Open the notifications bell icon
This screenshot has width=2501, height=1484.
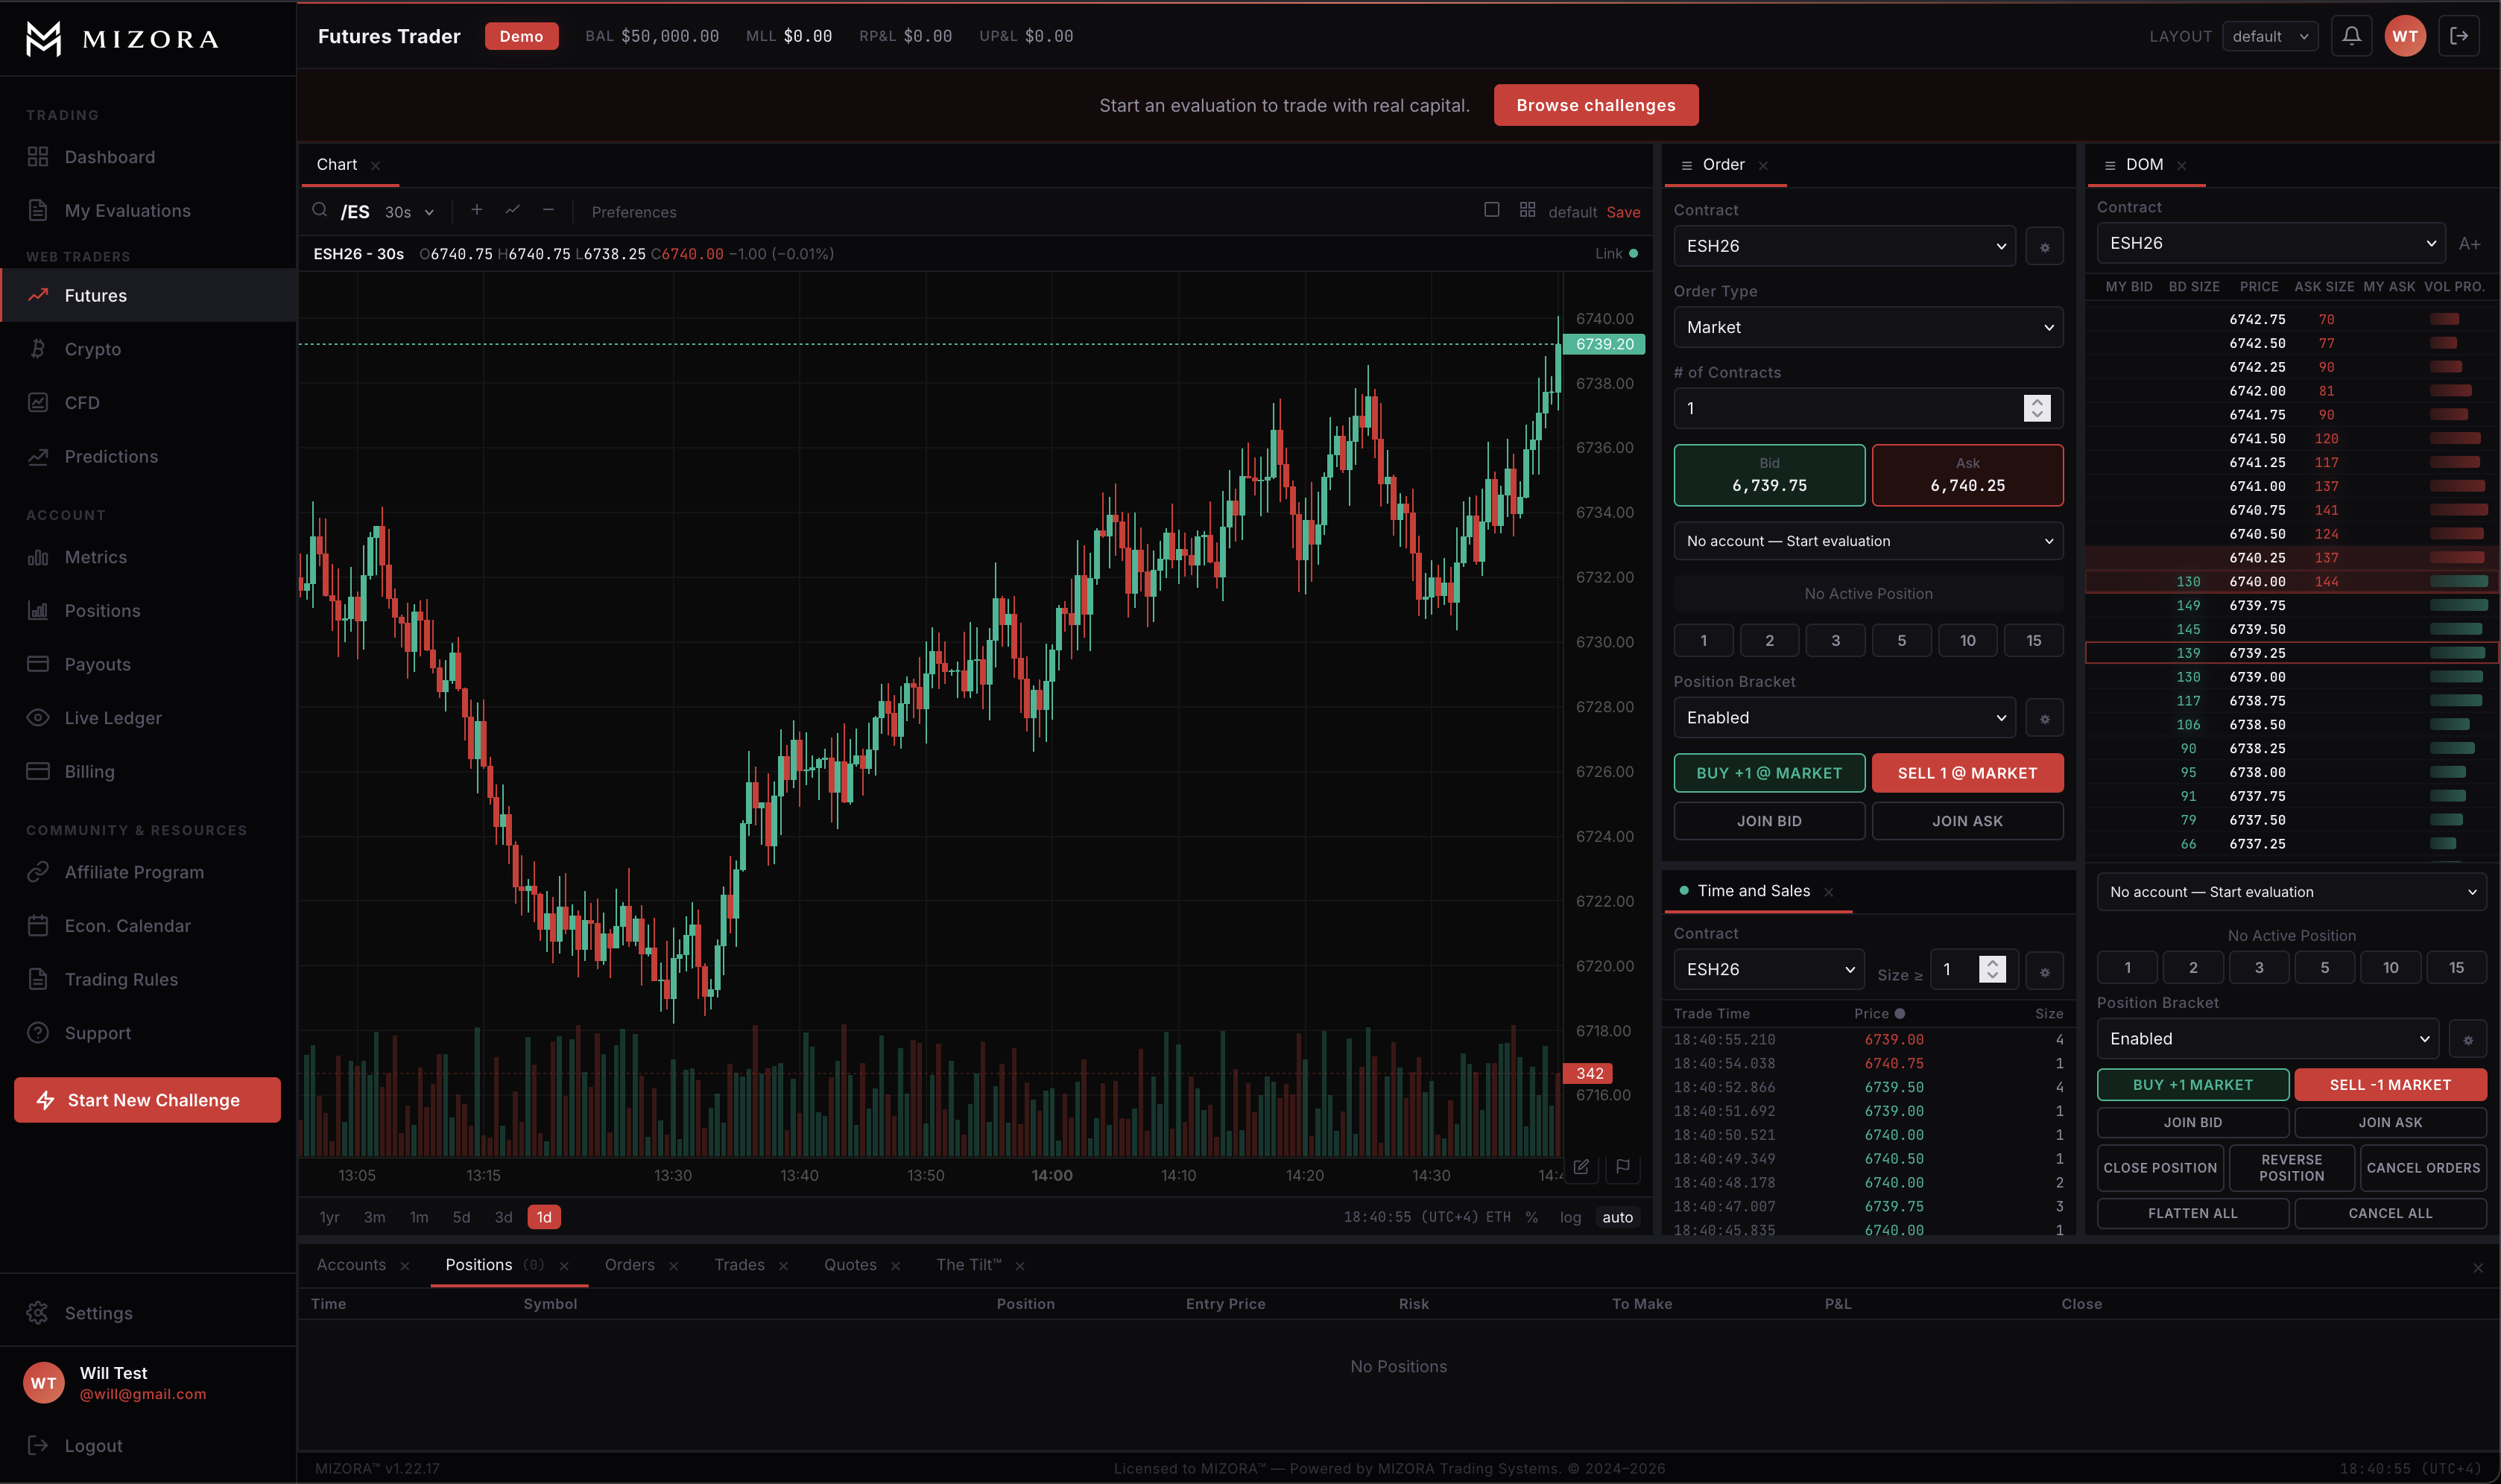[2351, 36]
